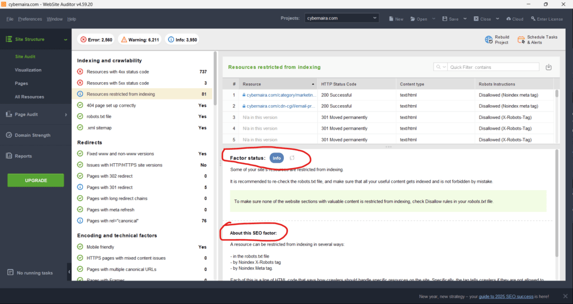573x304 pixels.
Task: Select Pages with rel="canonical"
Action: [142, 221]
